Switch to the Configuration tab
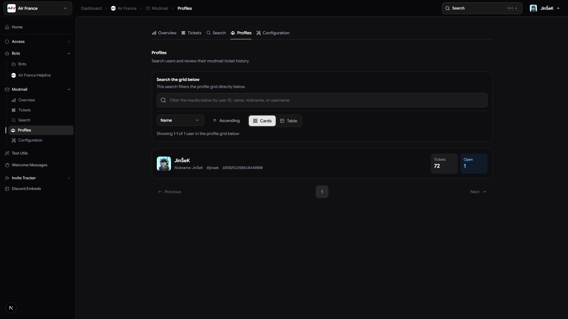The image size is (568, 319). 273,33
